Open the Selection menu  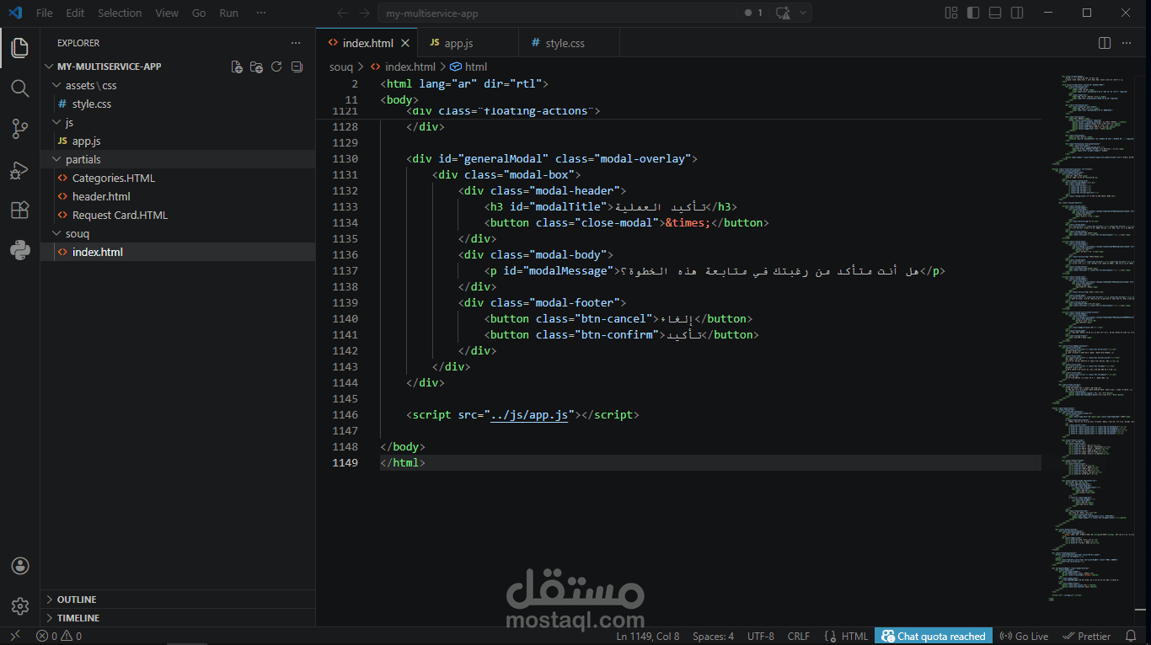pyautogui.click(x=120, y=13)
